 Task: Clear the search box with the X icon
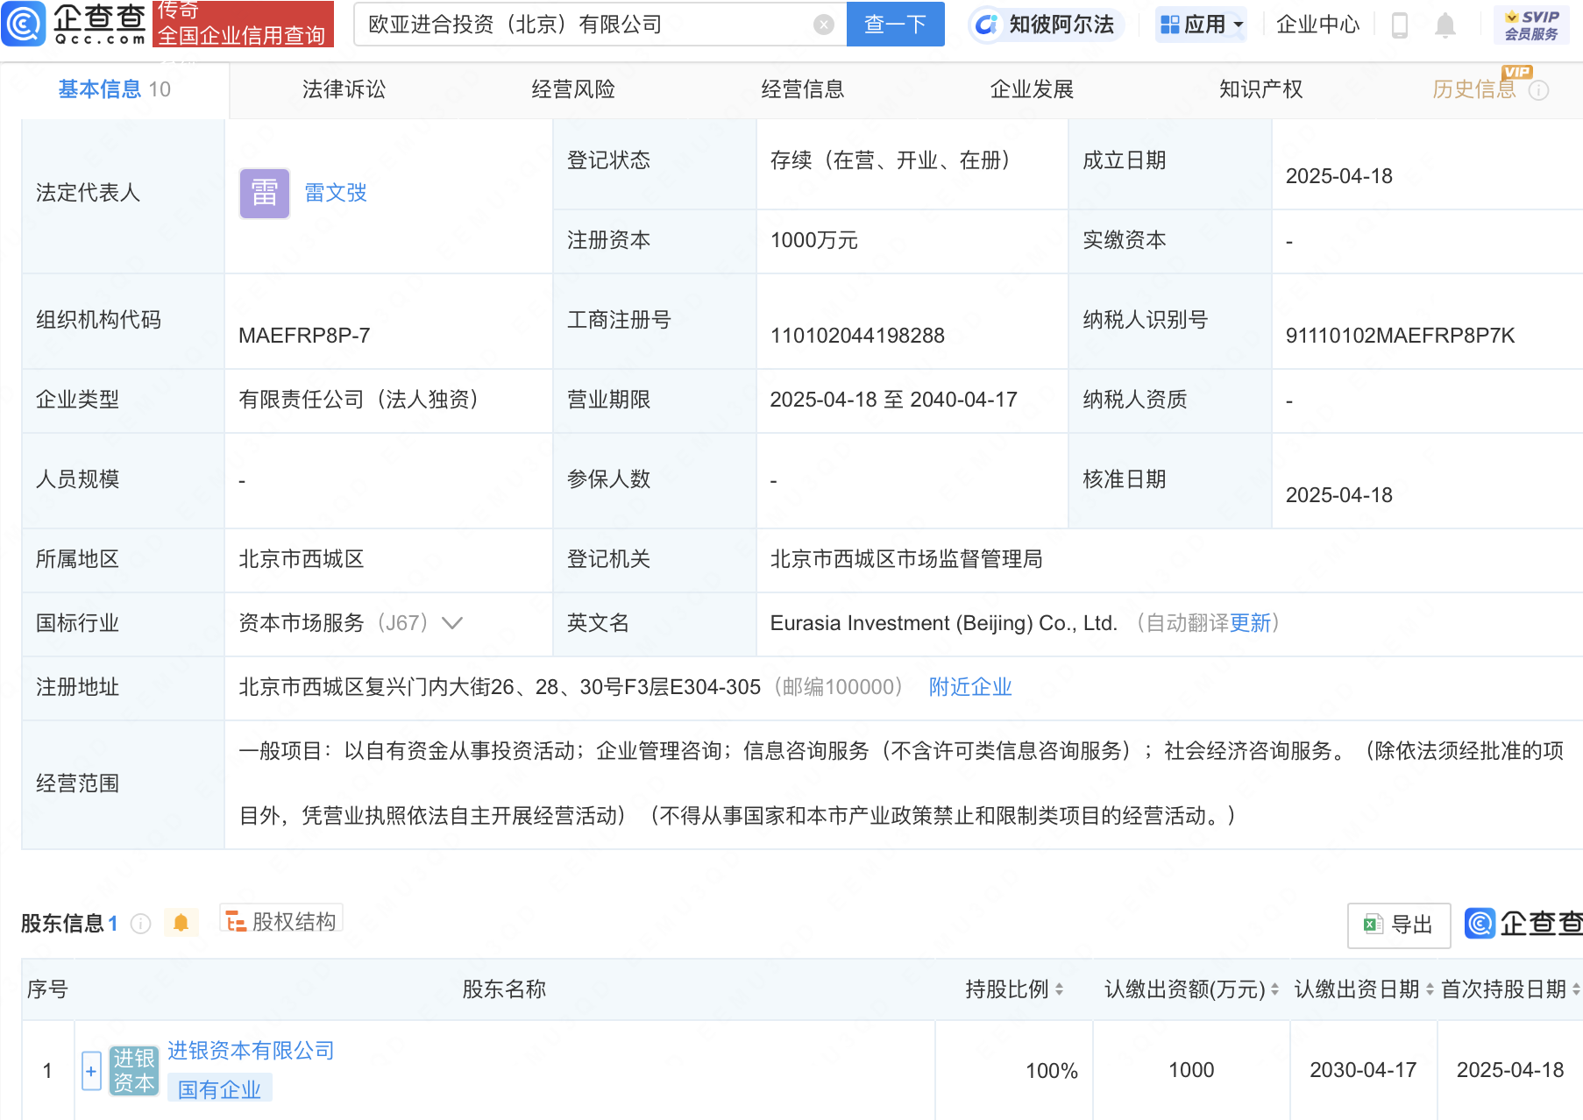click(x=823, y=25)
